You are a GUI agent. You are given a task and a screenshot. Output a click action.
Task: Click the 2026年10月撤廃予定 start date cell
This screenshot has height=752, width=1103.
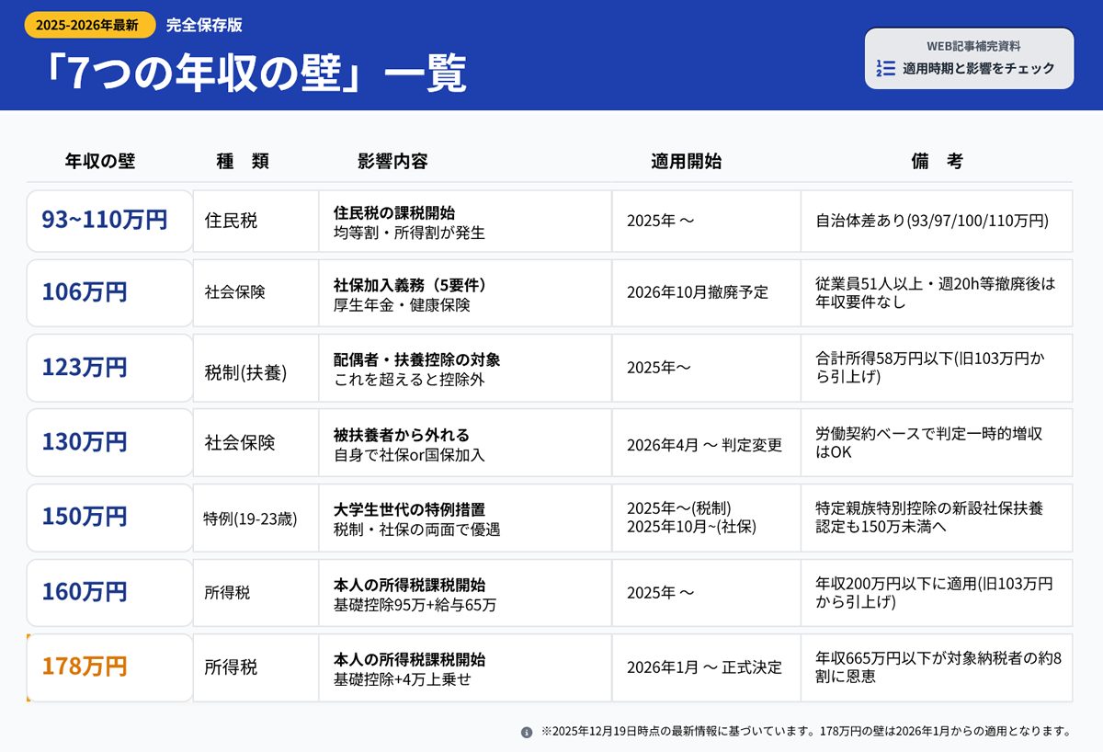coord(697,292)
